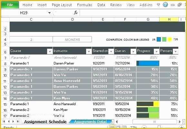This screenshot has height=129, width=187.
Task: Select due date 10/15/2014 cell
Action: 125,110
